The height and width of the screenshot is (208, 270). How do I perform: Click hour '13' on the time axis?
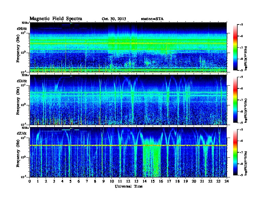tap(136, 181)
